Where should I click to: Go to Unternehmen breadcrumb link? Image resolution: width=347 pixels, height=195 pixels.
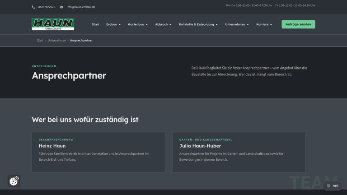[56, 41]
